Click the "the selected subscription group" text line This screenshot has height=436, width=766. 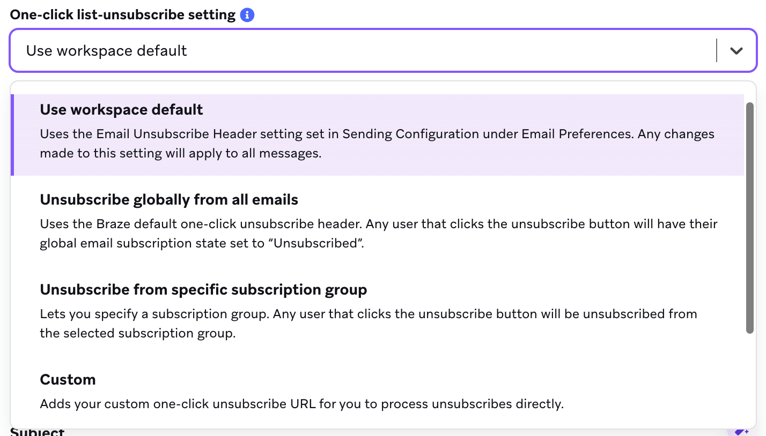(x=138, y=333)
